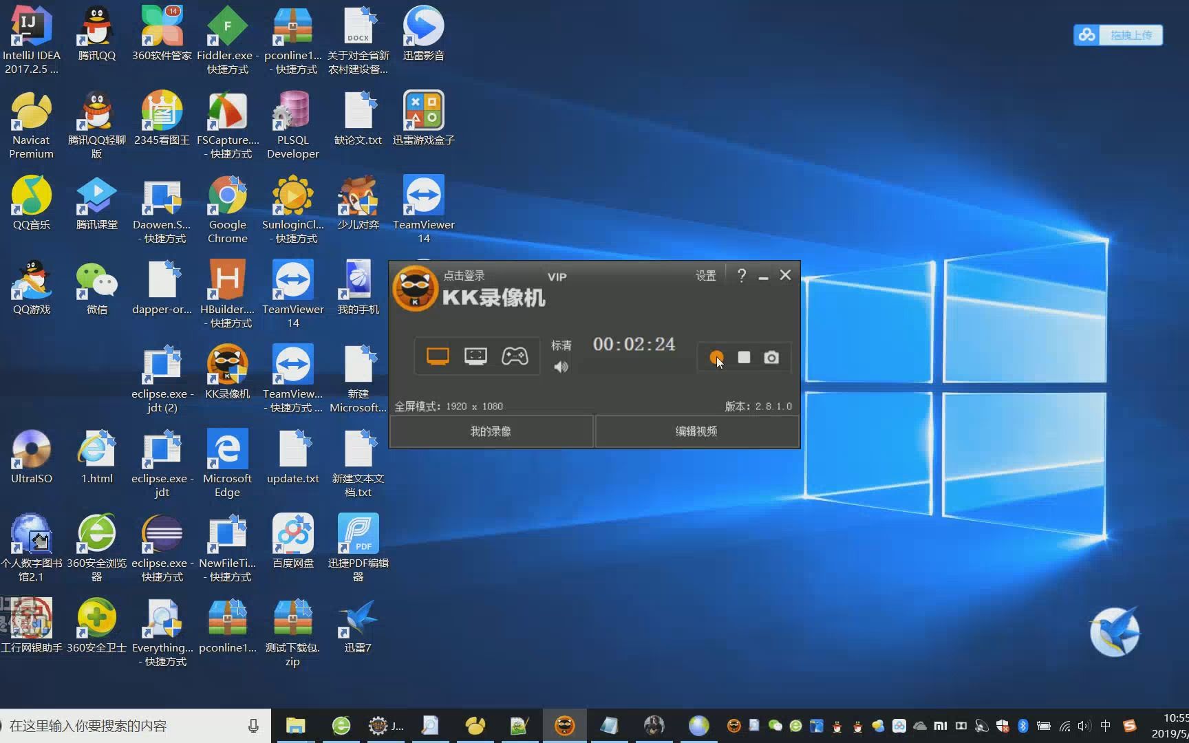The height and width of the screenshot is (743, 1189).
Task: Select Google Chrome desktop icon
Action: coord(228,209)
